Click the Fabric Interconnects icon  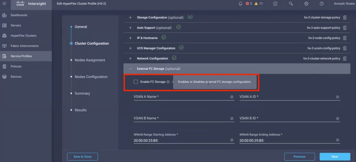pos(4,46)
